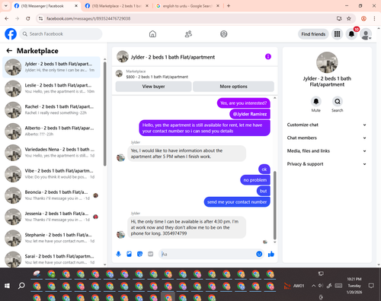Expand Chat members section
The width and height of the screenshot is (381, 301).
coord(327,138)
